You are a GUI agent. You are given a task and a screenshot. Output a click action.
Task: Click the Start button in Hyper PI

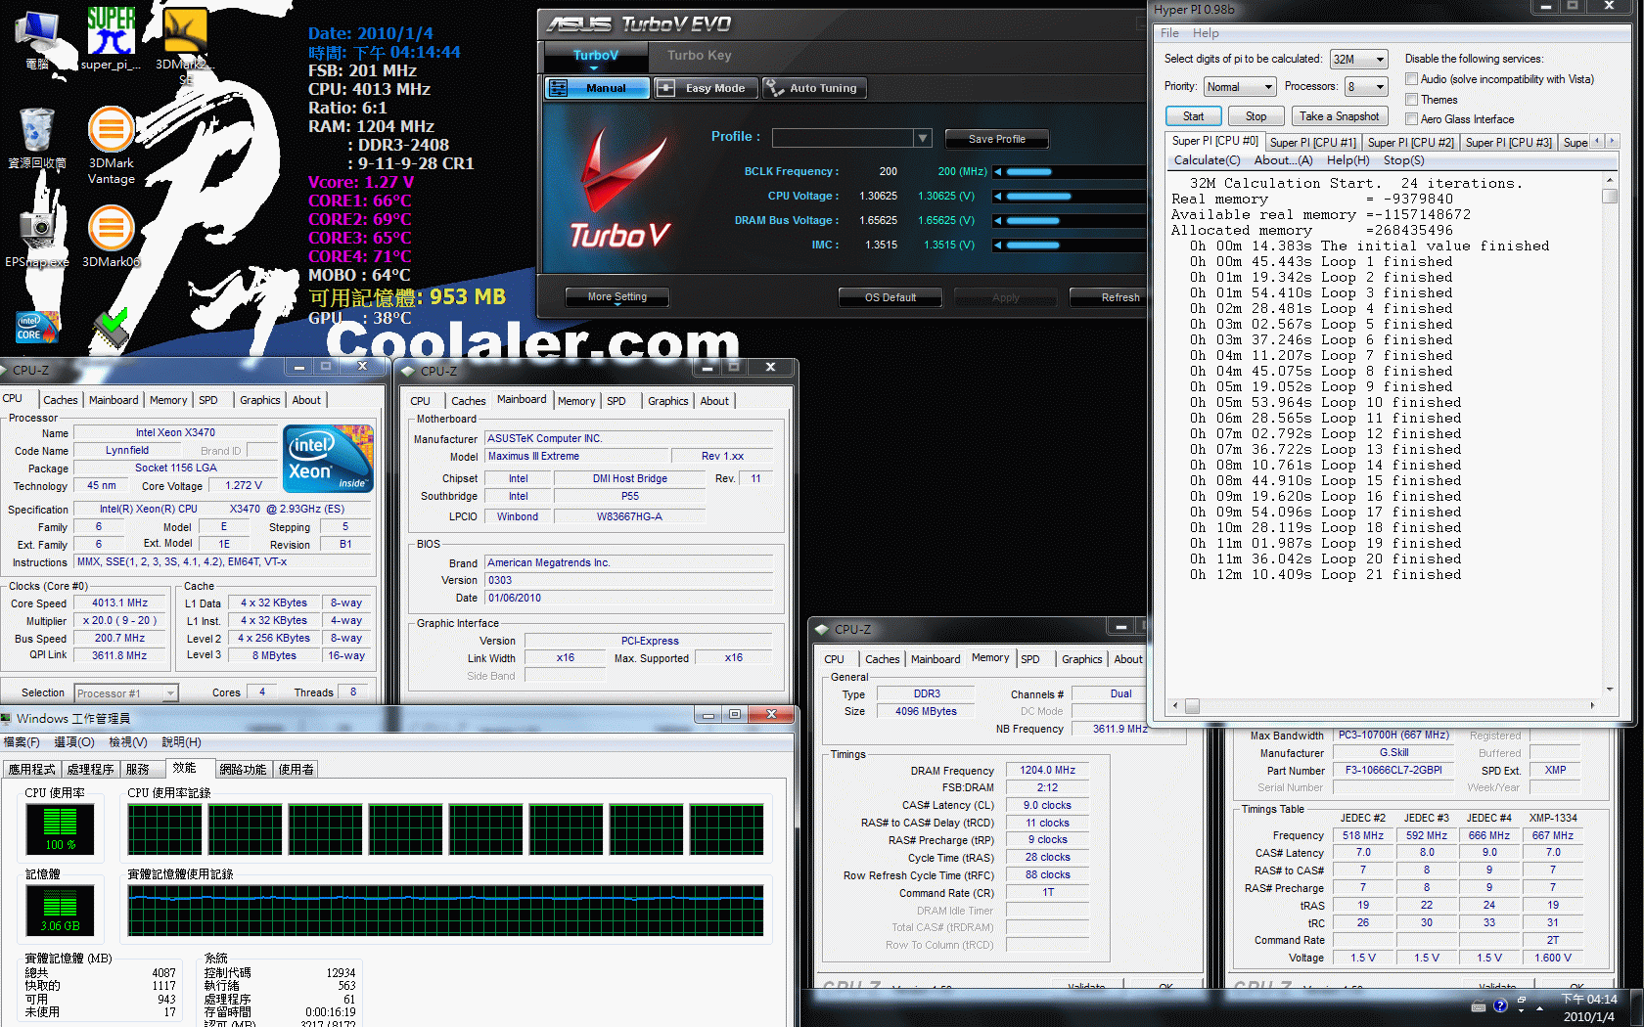tap(1193, 116)
